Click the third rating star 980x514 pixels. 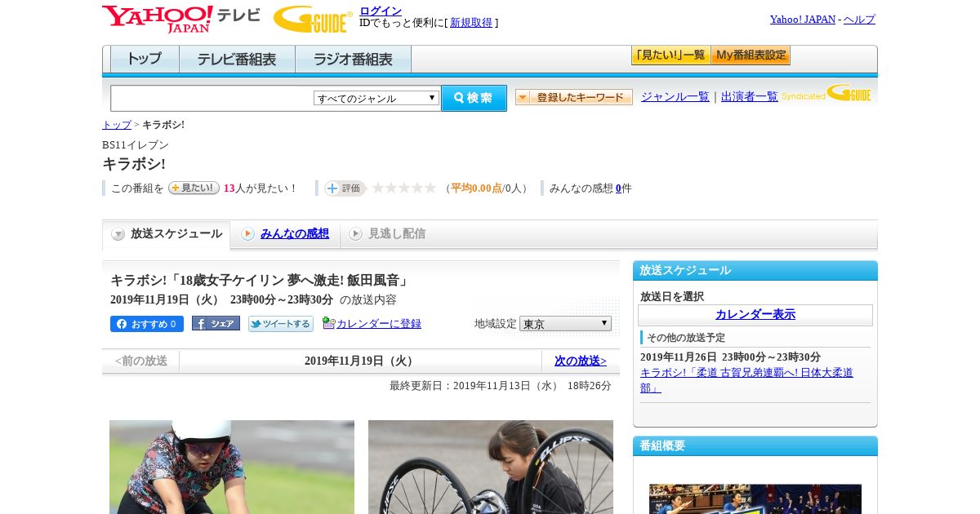point(404,188)
